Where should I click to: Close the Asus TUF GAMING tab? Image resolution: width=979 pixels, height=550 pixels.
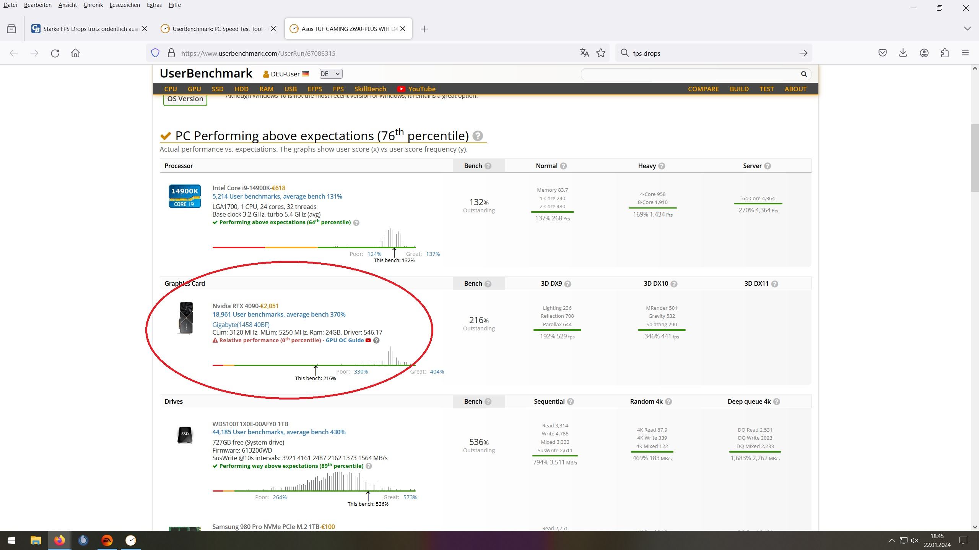tap(403, 29)
